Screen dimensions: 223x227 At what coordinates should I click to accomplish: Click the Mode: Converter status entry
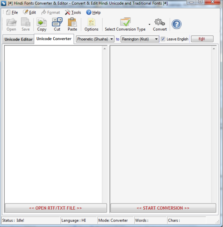[x=113, y=220]
